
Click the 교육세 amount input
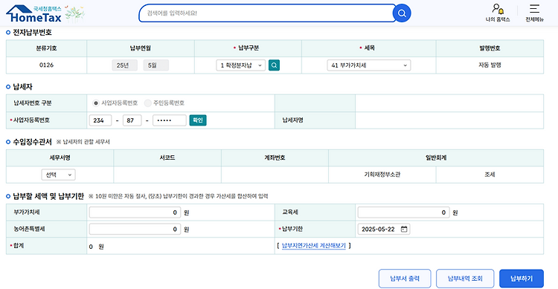tap(403, 212)
